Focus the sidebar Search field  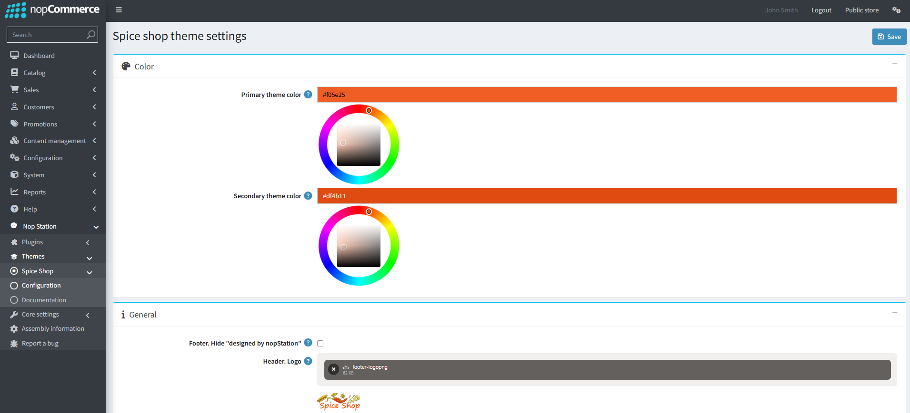click(x=52, y=35)
